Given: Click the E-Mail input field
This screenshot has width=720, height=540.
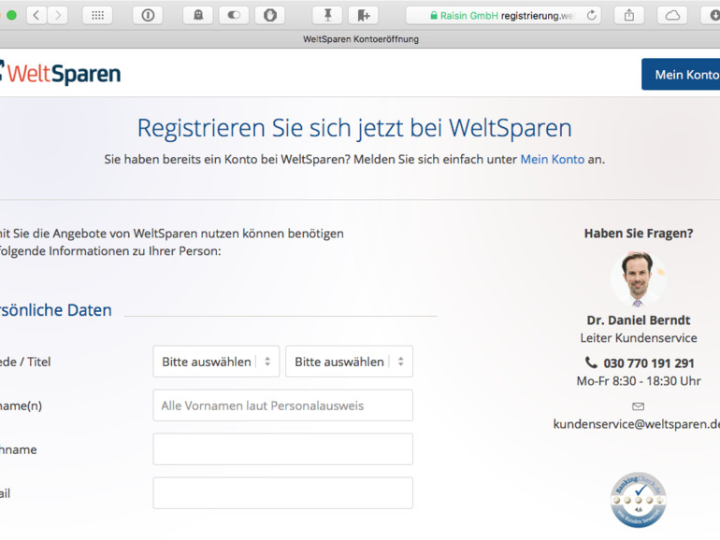Looking at the screenshot, I should (x=282, y=492).
